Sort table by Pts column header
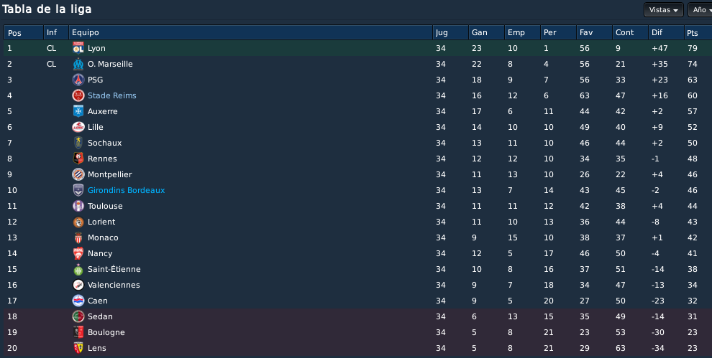Viewport: 712px width, 358px height. pyautogui.click(x=698, y=32)
